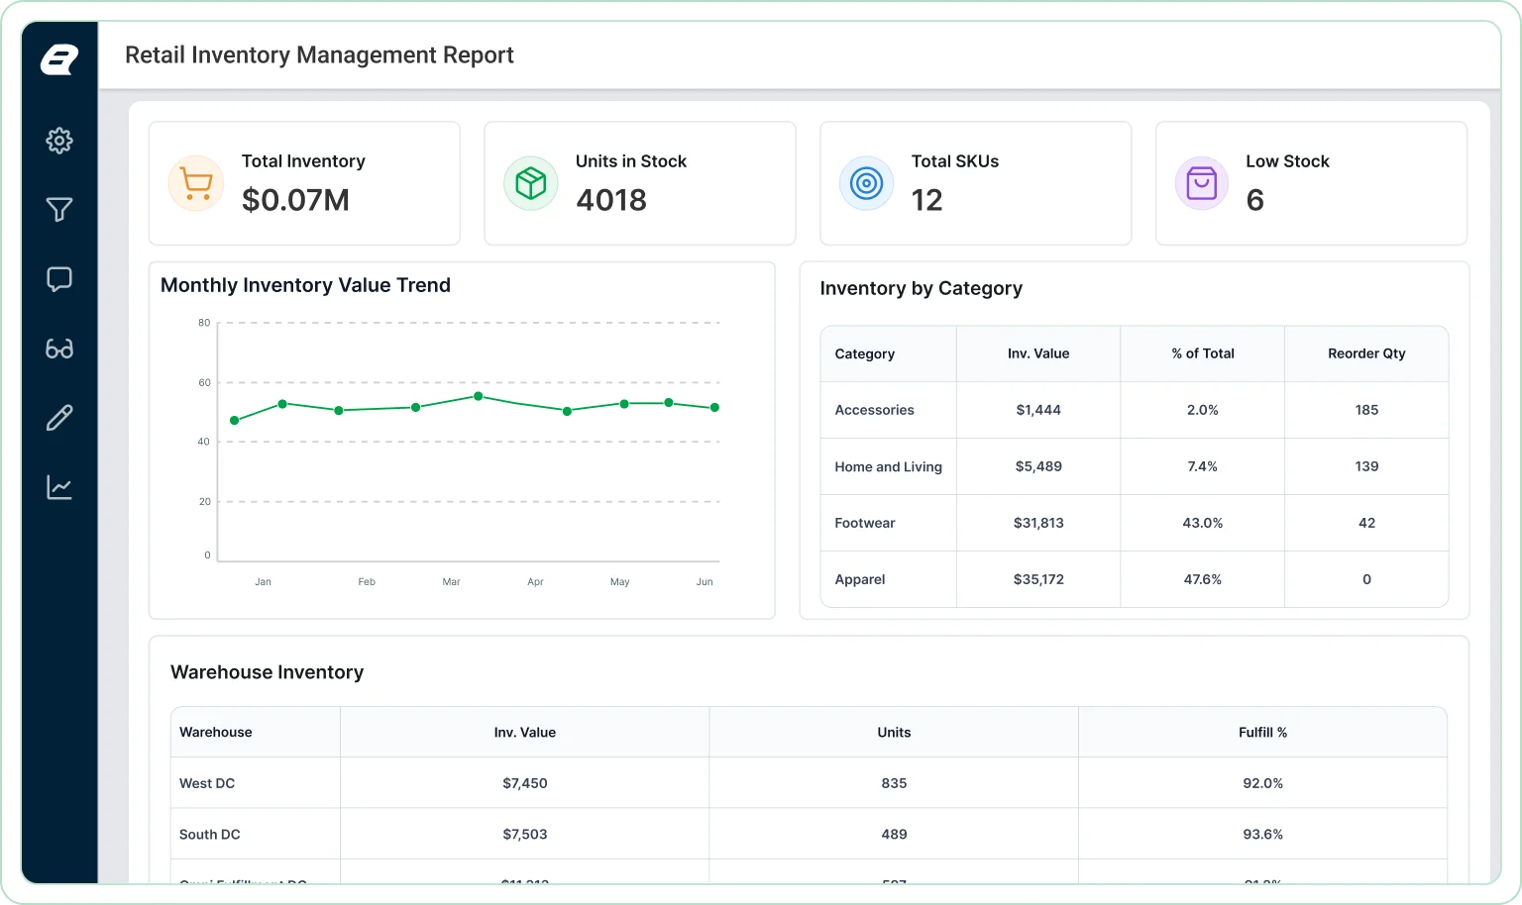Select the Accessories category row label
Viewport: 1522px width, 905px height.
click(874, 410)
